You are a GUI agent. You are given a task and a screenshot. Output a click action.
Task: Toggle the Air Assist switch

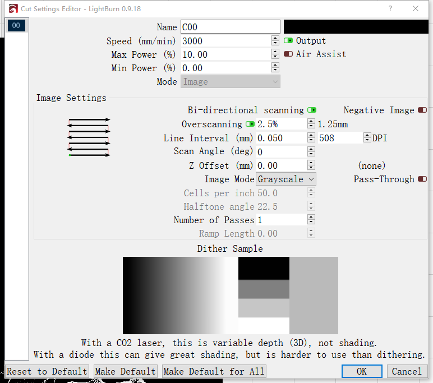pyautogui.click(x=288, y=54)
